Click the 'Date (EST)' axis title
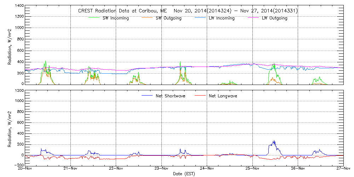 click(x=184, y=174)
